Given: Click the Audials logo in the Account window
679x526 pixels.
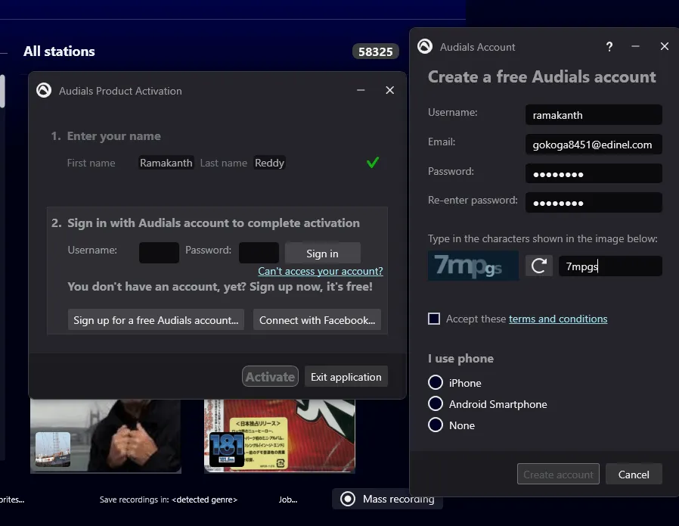Looking at the screenshot, I should (424, 46).
